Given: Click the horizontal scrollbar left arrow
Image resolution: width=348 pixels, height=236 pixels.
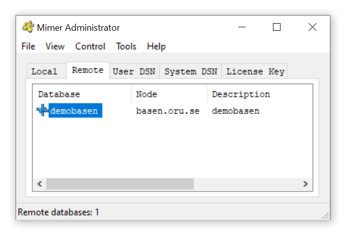Looking at the screenshot, I should (40, 184).
